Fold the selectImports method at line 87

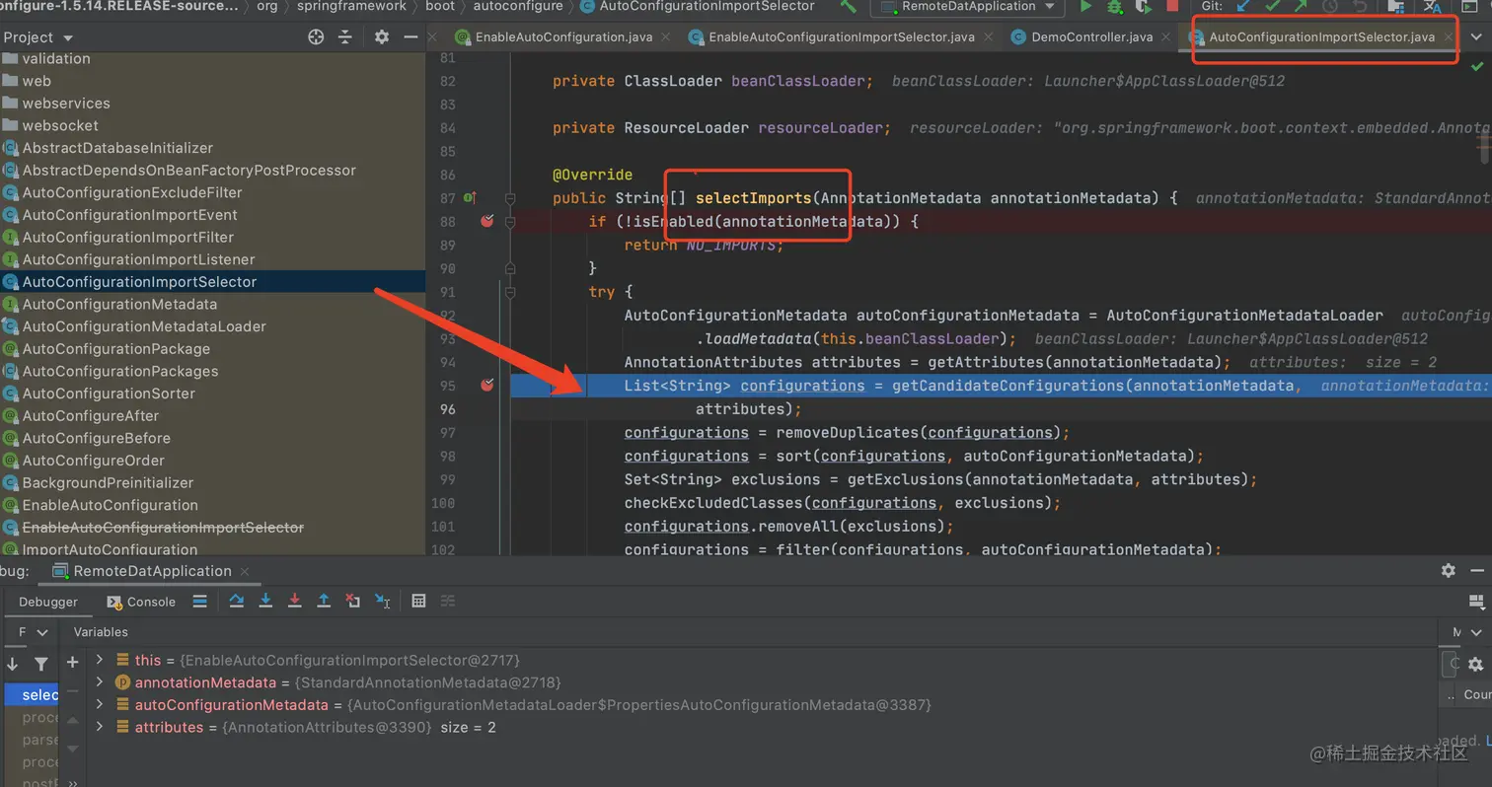pyautogui.click(x=510, y=198)
